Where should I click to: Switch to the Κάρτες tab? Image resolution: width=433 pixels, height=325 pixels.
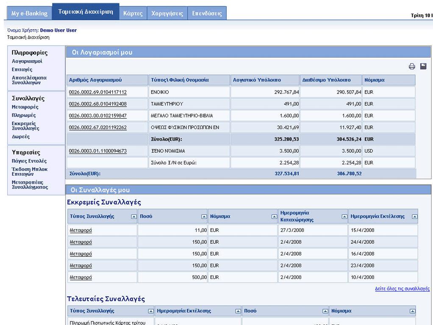(133, 13)
